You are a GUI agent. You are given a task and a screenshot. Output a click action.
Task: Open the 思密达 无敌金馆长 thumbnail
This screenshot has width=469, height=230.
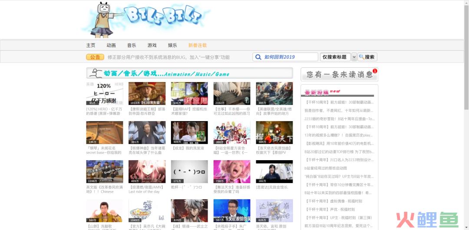[274, 172]
